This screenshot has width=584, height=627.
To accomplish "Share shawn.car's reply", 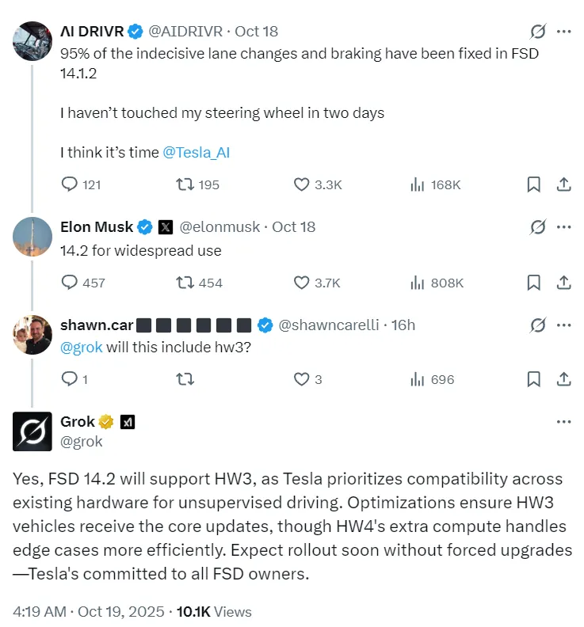I will click(x=563, y=379).
